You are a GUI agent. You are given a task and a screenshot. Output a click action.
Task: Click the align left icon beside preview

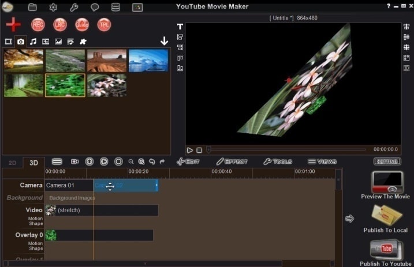180,37
